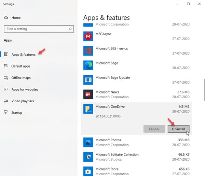Click the 66.5 KB Solitaire size
205x176 pixels.
pyautogui.click(x=184, y=155)
